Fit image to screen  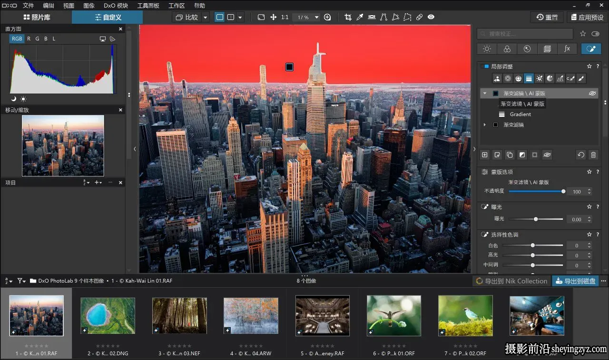pyautogui.click(x=261, y=17)
